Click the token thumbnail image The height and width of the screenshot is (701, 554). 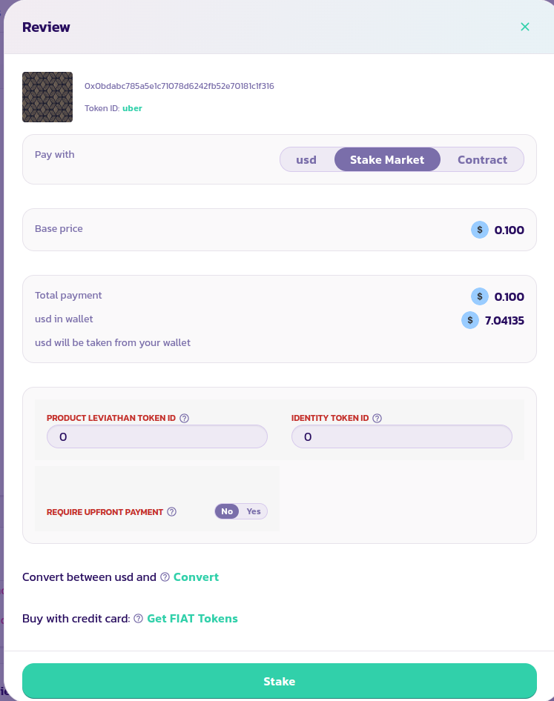47,97
